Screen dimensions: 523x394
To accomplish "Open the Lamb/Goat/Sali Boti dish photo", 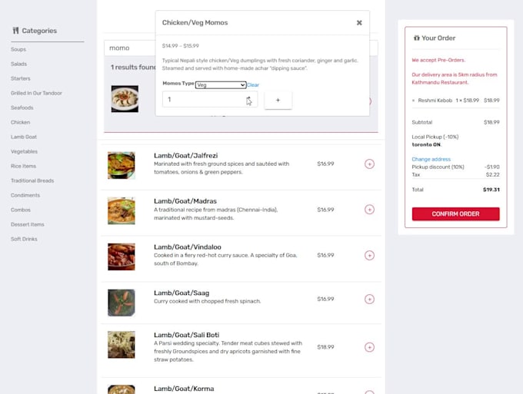I will pos(122,345).
